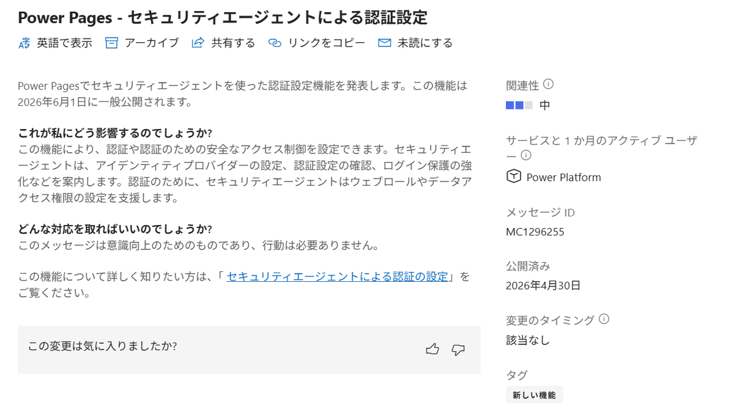The image size is (734, 412).
Task: Mark message with 未読にする
Action: pyautogui.click(x=425, y=43)
